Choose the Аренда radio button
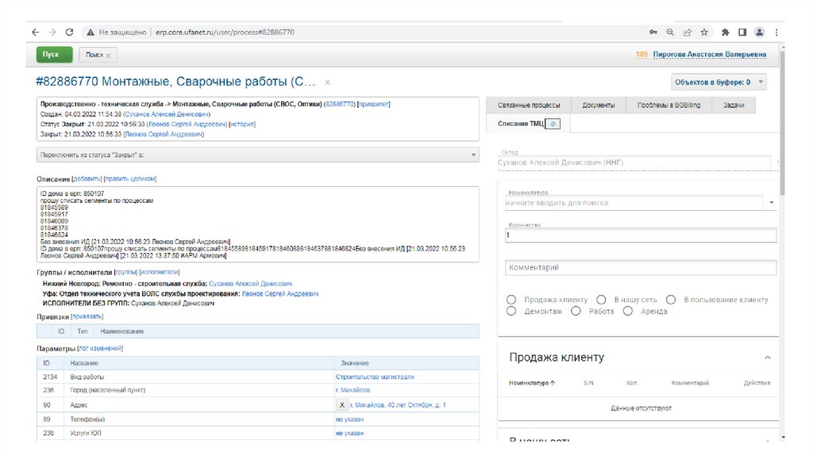 627,312
